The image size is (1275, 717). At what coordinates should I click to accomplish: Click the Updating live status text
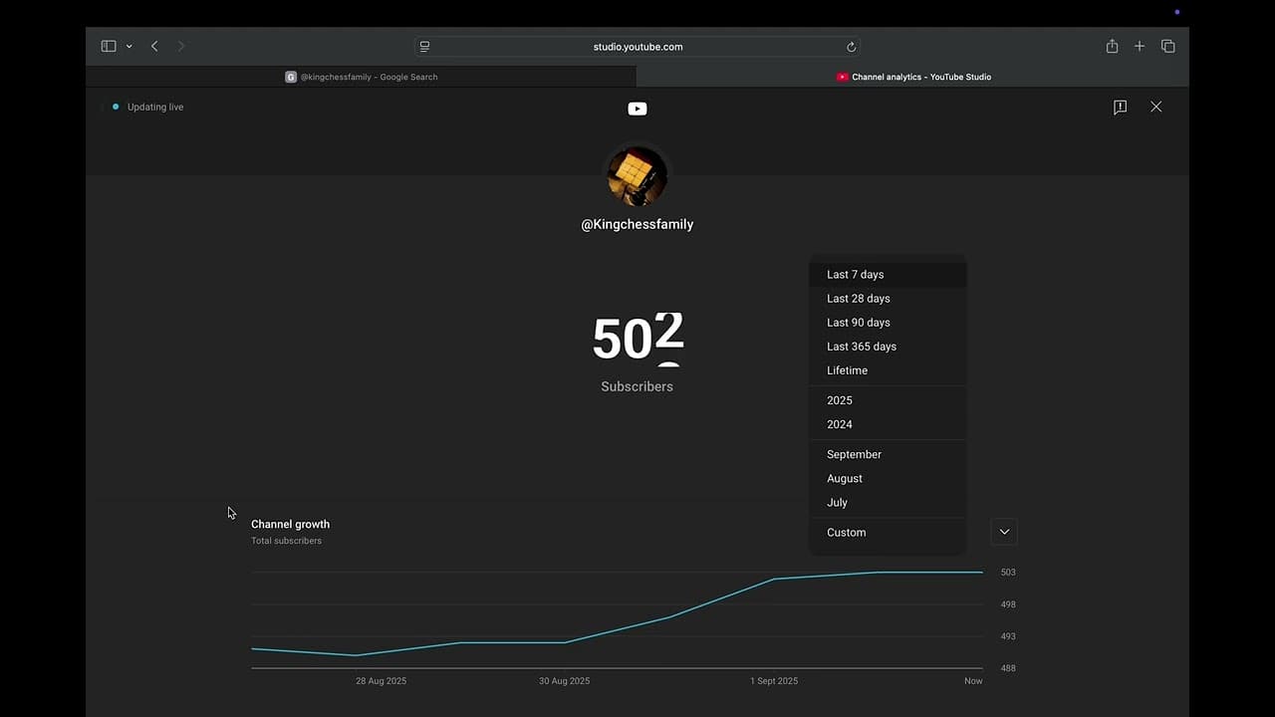pyautogui.click(x=155, y=107)
